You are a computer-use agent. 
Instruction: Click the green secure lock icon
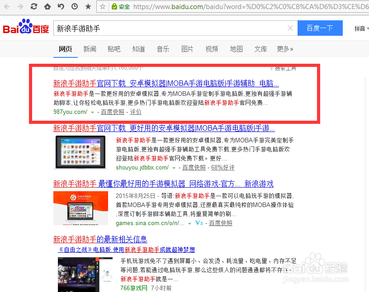coord(114,7)
